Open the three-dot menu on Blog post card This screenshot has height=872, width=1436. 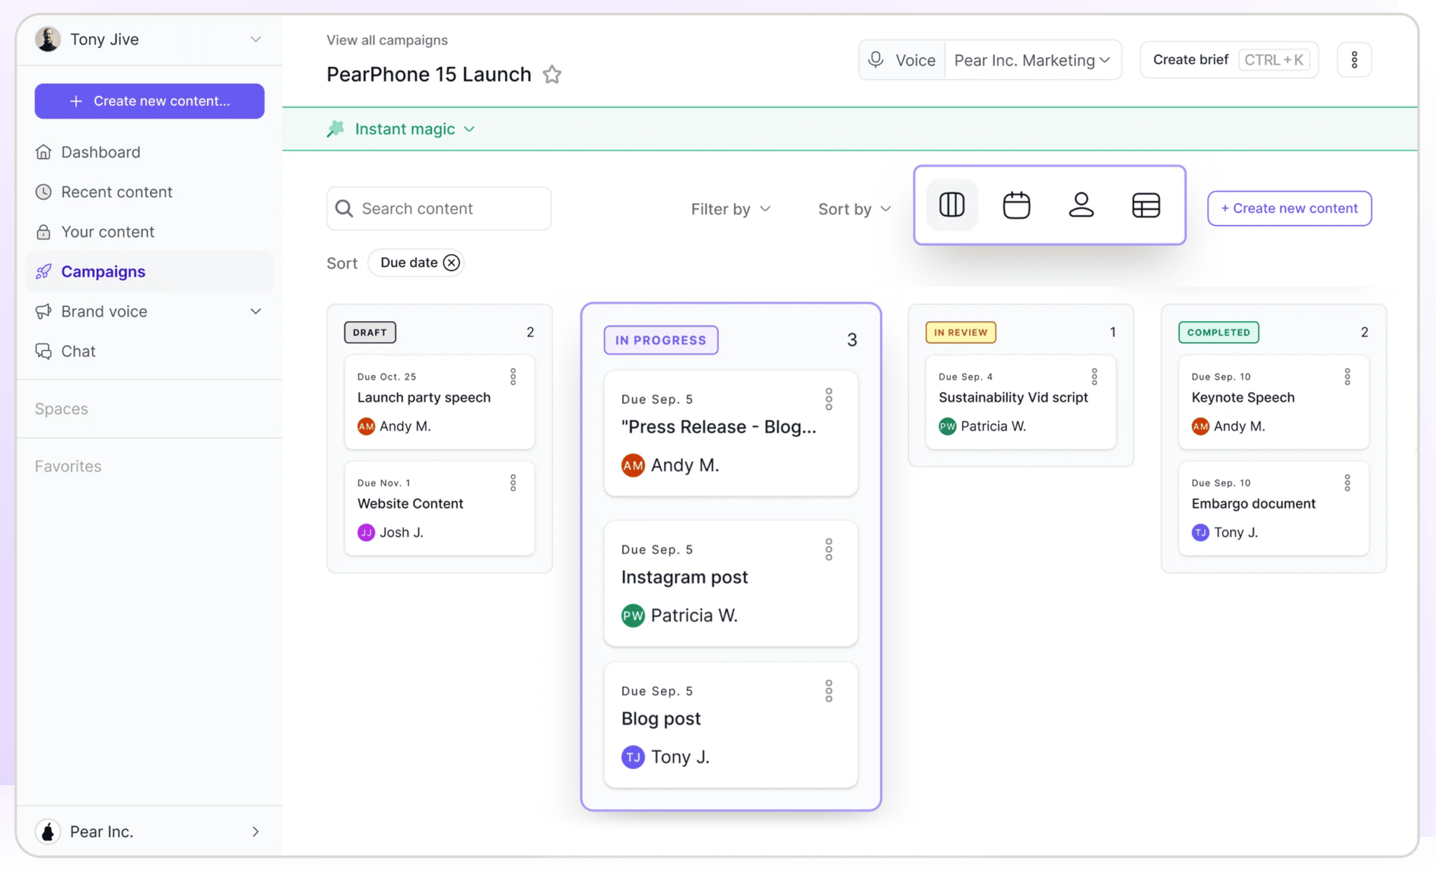[x=828, y=689]
